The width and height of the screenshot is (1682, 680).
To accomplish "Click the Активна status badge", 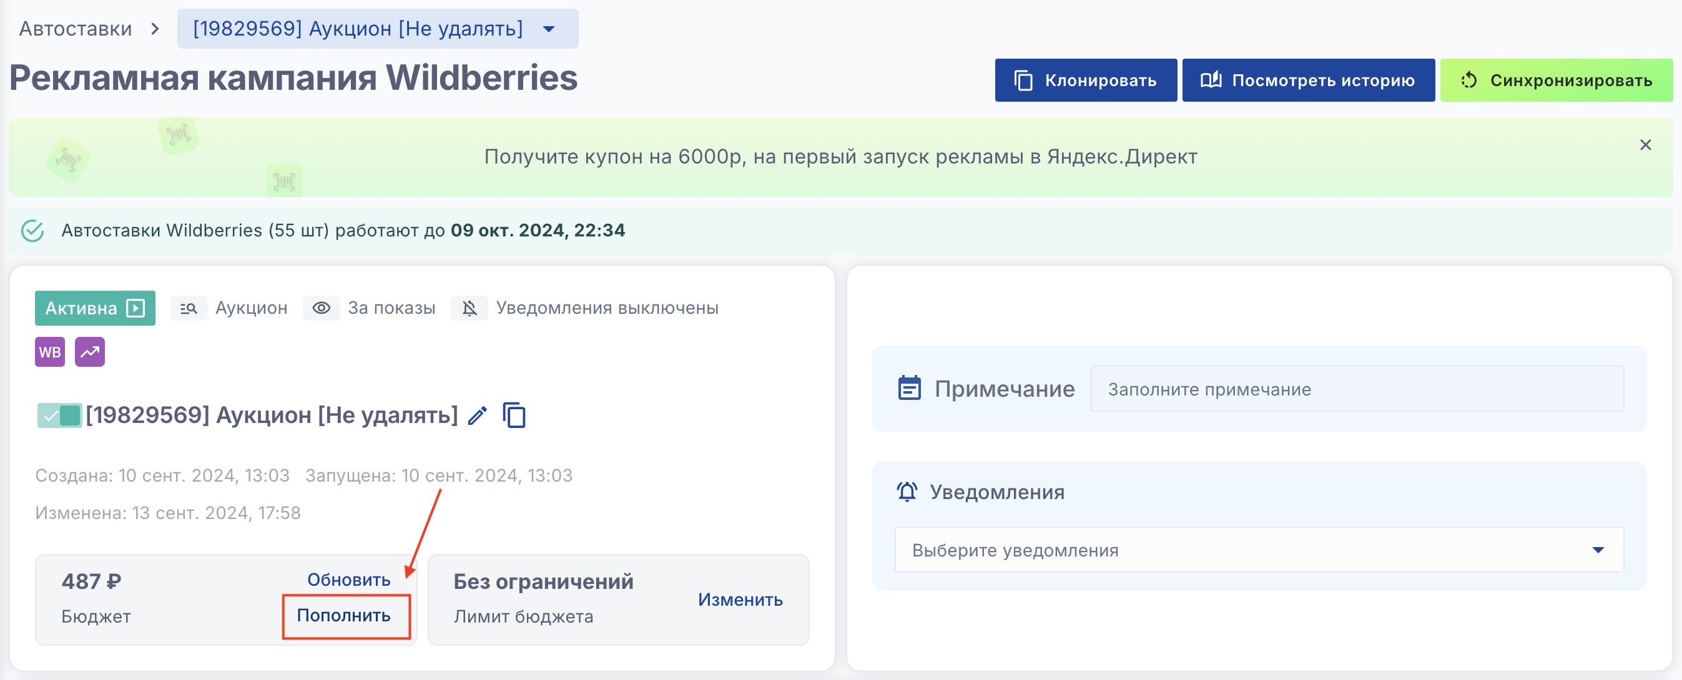I will click(95, 308).
